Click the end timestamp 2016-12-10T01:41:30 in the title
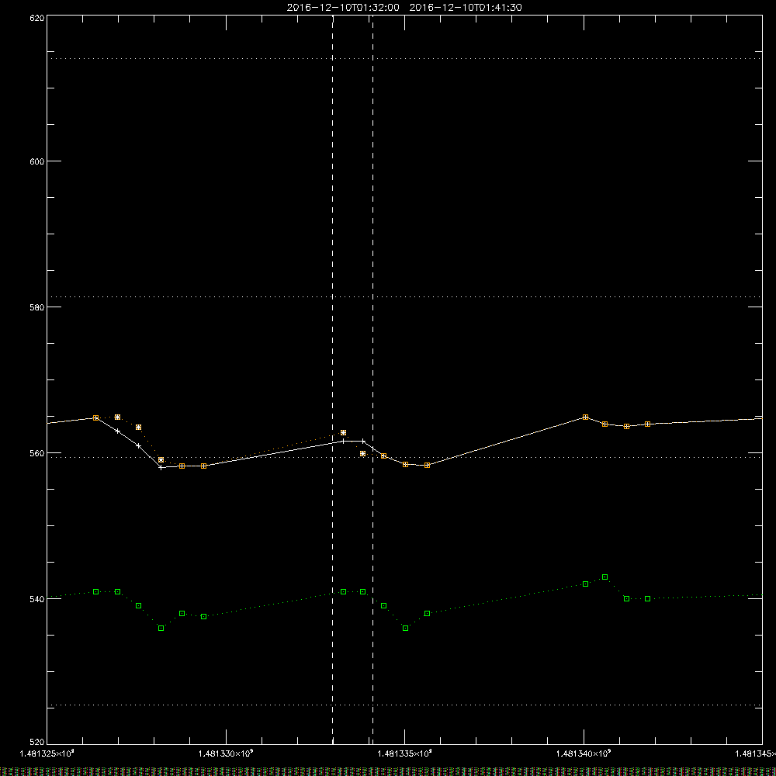This screenshot has height=776, width=776. (x=466, y=8)
